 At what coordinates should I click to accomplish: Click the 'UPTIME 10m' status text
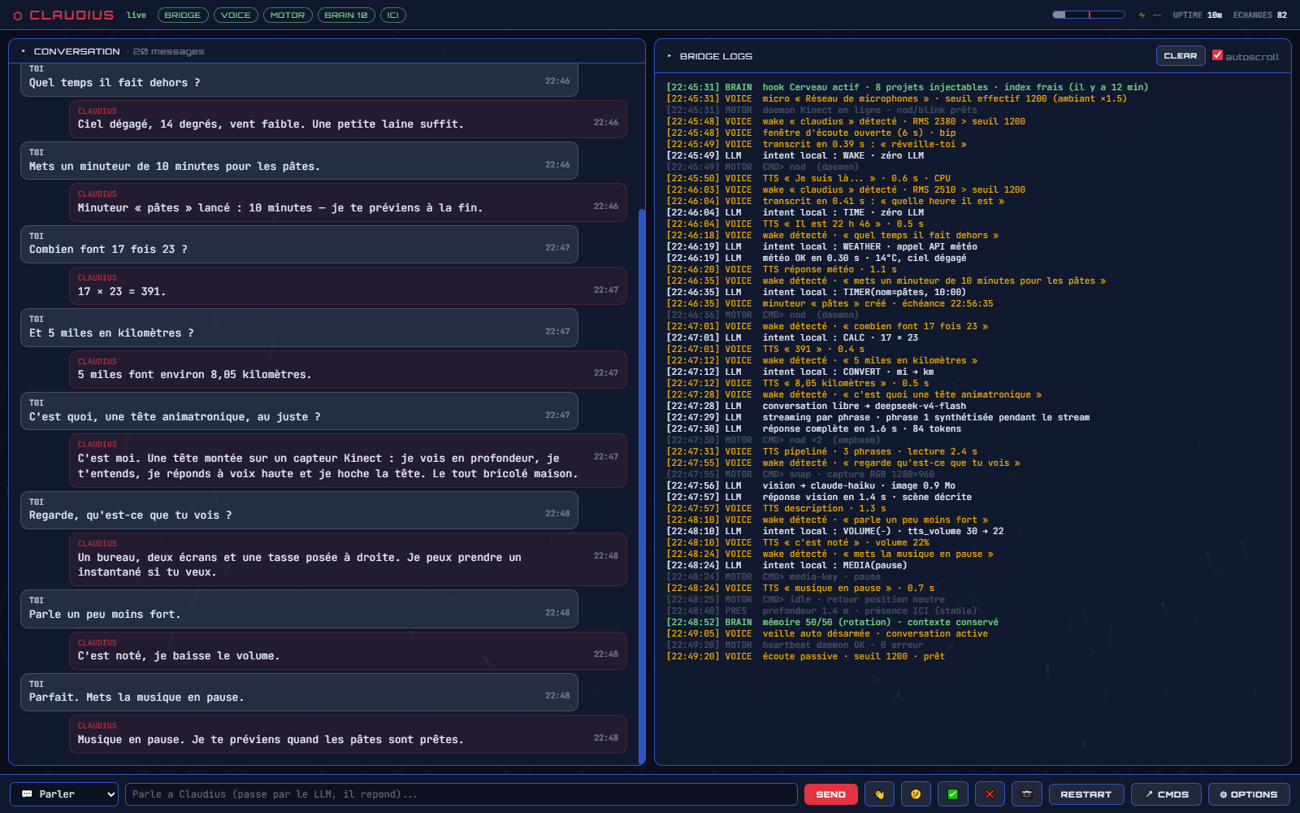[1197, 15]
